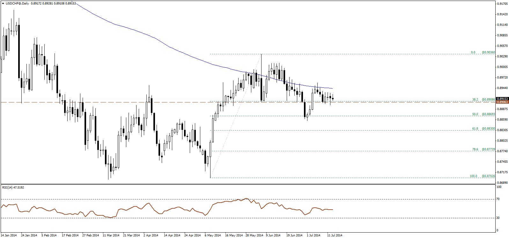Click date label 19 Jun 2014
The width and height of the screenshot is (509, 238).
(x=294, y=235)
